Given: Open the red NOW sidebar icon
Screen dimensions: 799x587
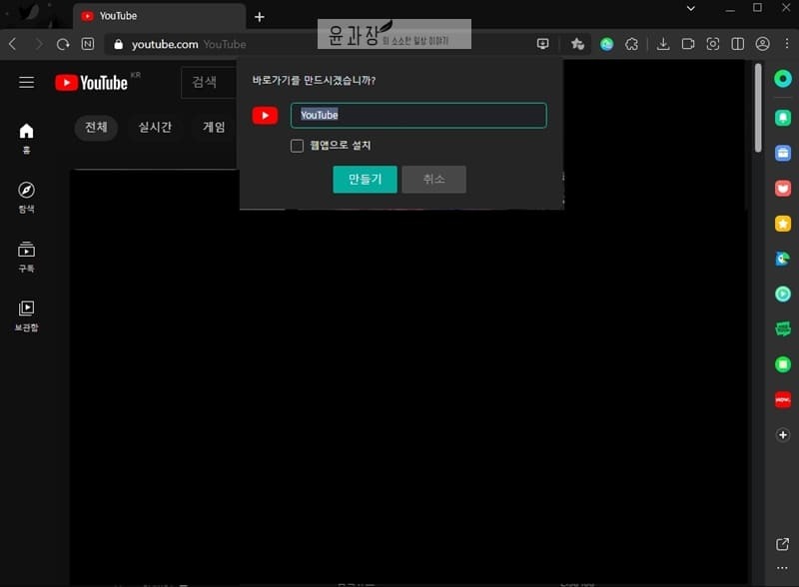Looking at the screenshot, I should point(783,399).
